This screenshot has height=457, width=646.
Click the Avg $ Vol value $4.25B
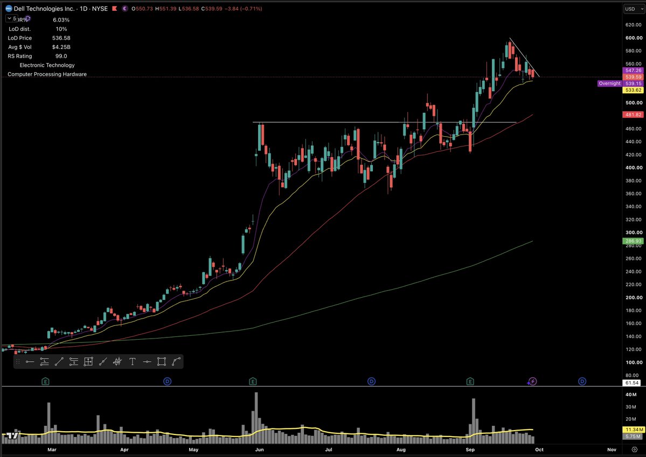pyautogui.click(x=61, y=47)
